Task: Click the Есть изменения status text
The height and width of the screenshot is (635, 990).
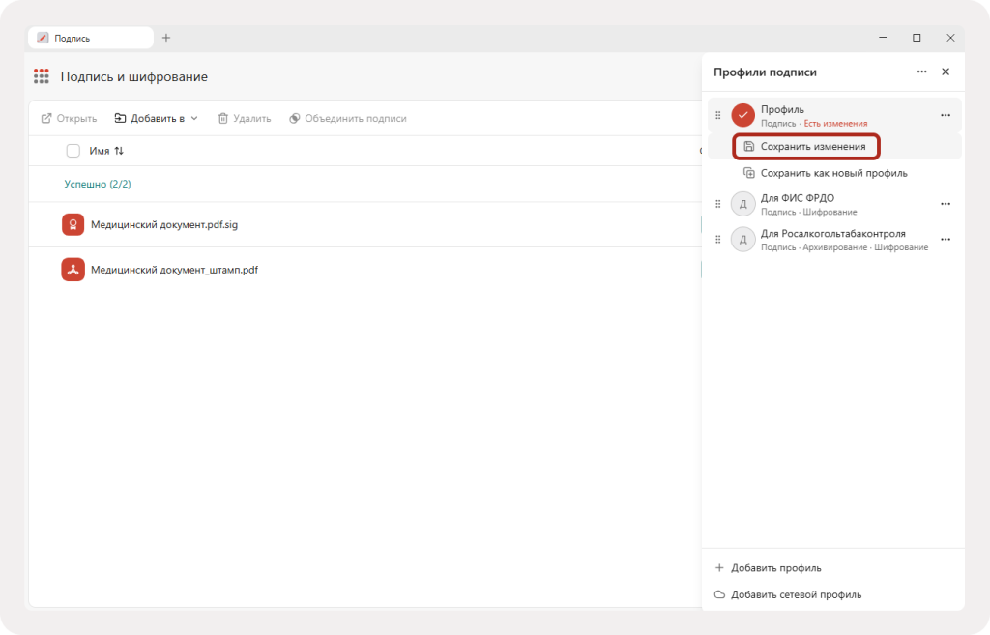Action: [x=835, y=123]
